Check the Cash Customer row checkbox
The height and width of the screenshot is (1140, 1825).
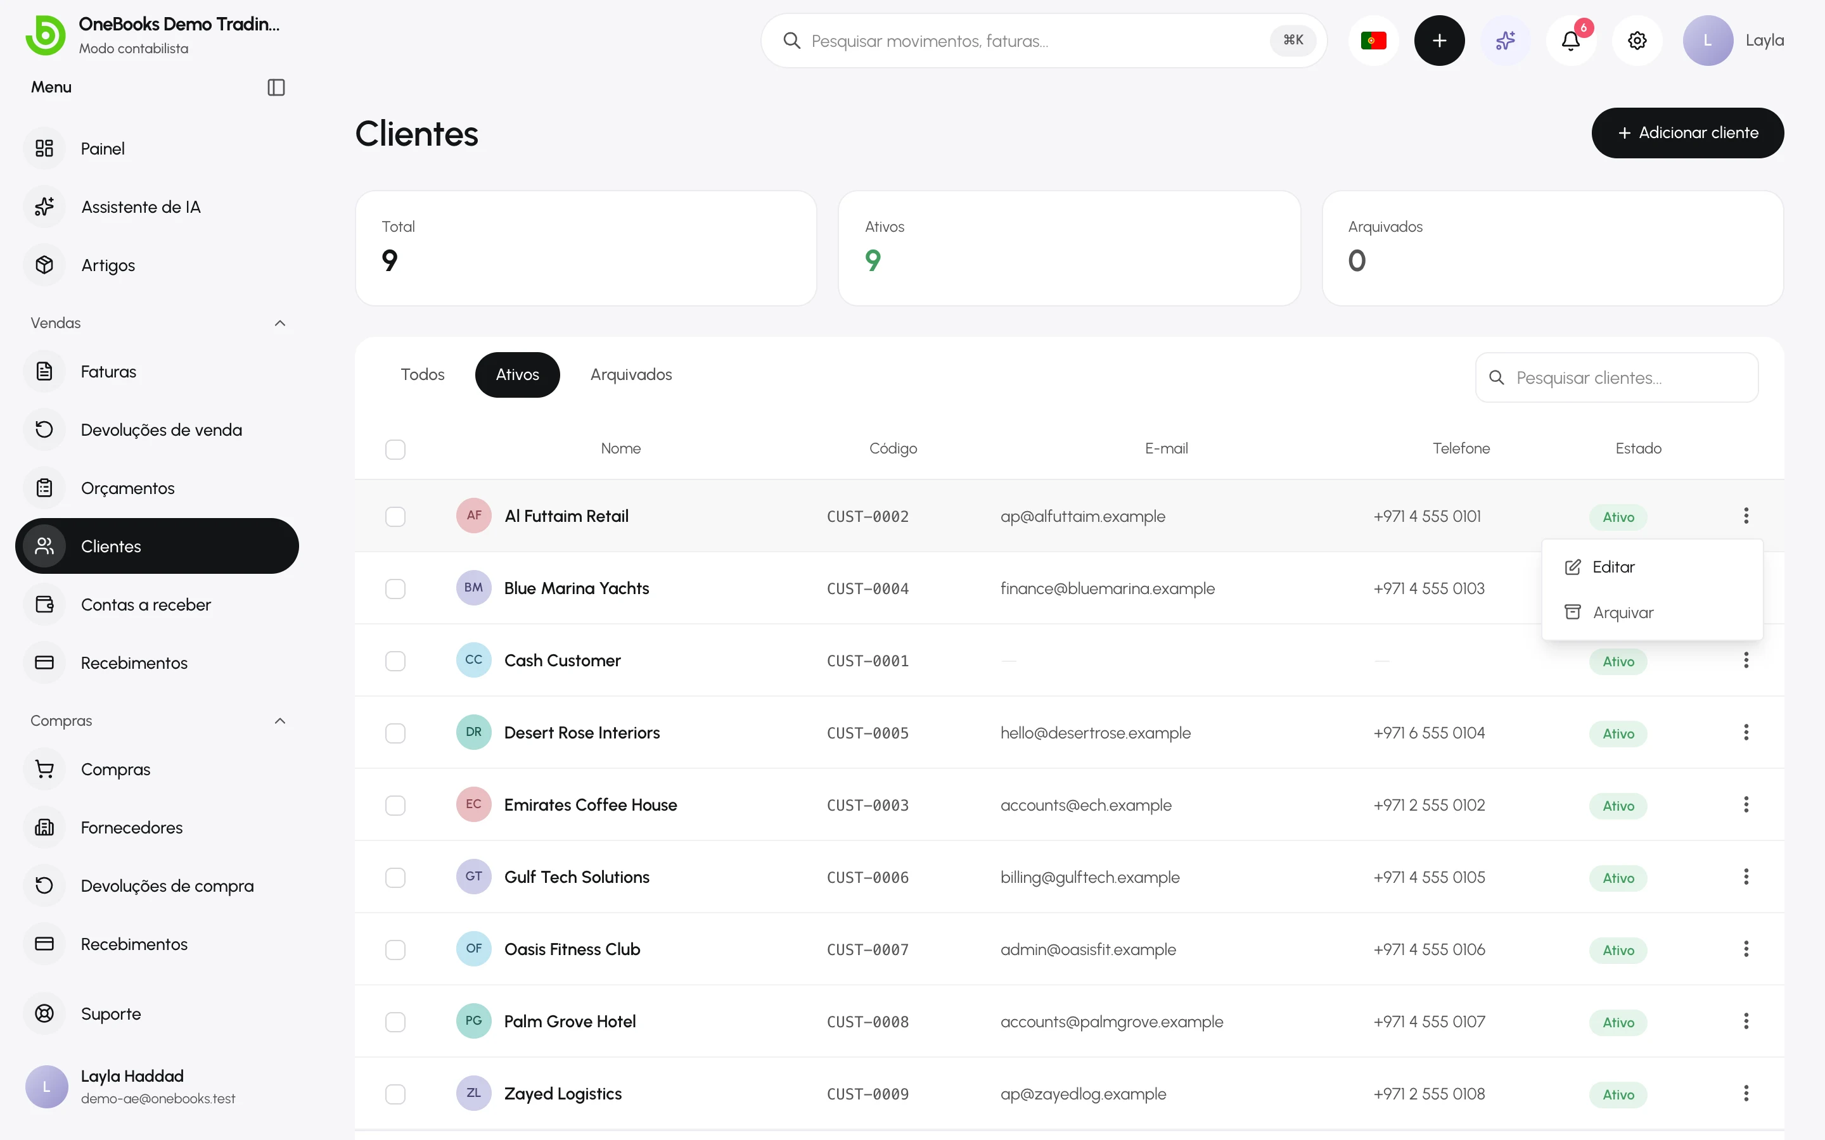(x=395, y=661)
